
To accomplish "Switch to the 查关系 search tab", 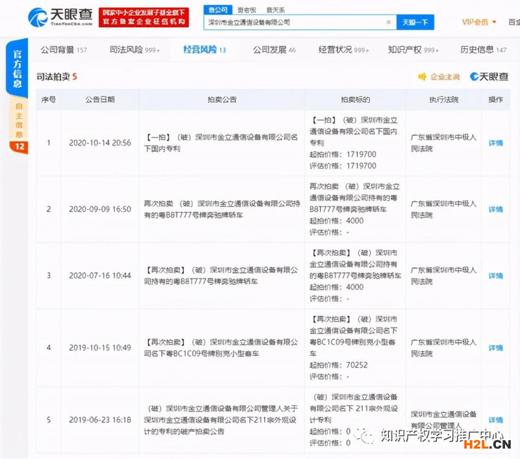I will point(275,10).
